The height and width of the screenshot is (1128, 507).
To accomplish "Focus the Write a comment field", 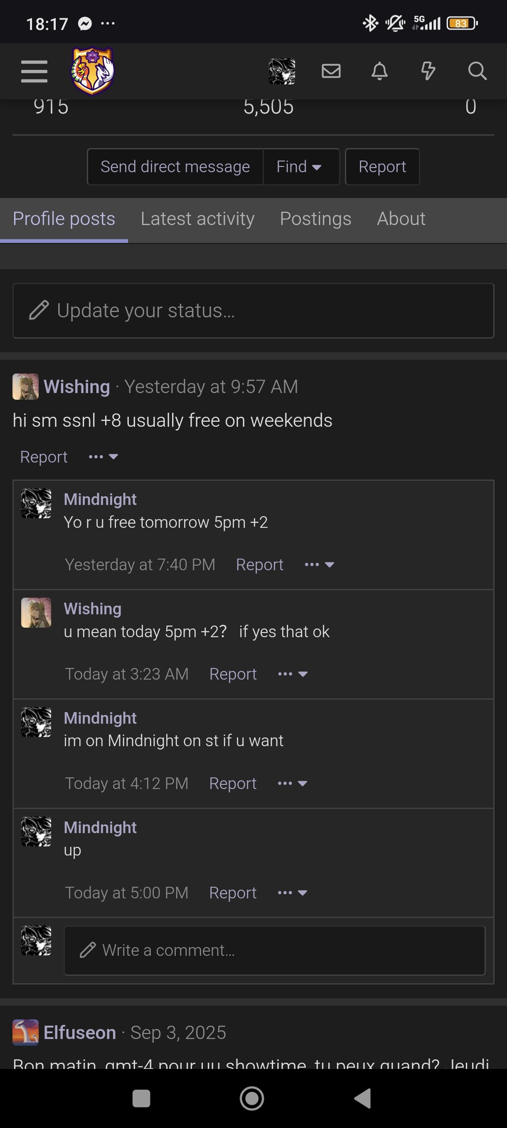I will point(275,951).
